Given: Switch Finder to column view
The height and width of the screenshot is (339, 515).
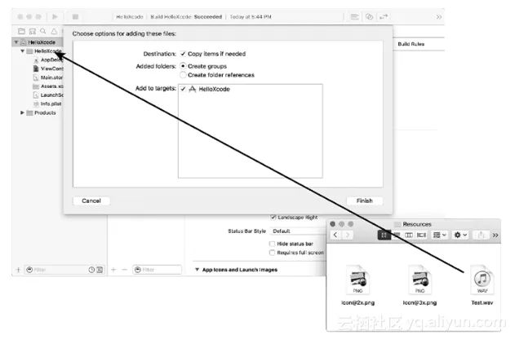Looking at the screenshot, I should point(409,235).
